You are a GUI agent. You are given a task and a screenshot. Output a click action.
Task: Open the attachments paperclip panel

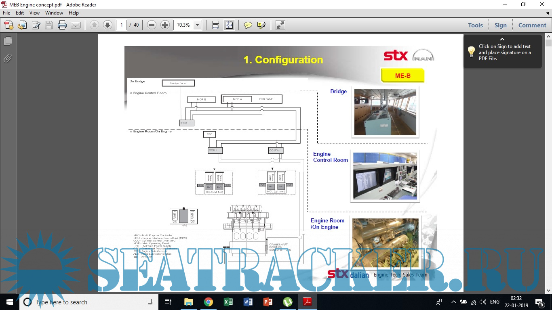tap(8, 58)
